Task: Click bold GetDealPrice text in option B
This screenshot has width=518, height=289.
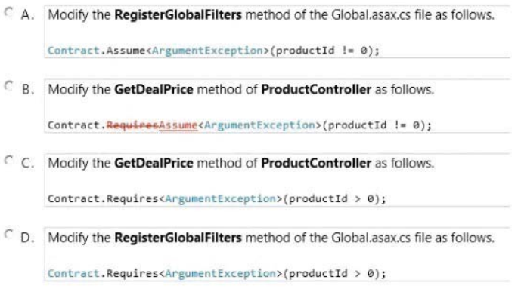Action: coord(154,89)
